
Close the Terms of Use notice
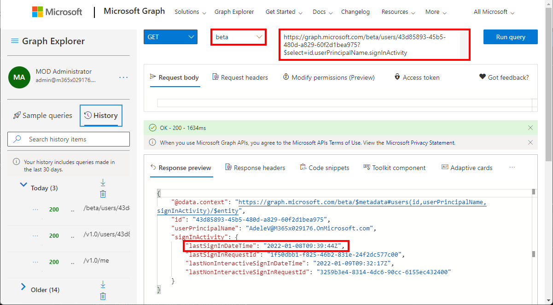(x=530, y=143)
